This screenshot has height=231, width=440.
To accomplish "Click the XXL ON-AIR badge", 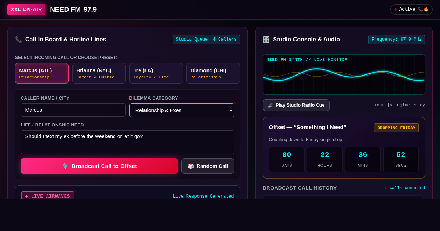I will [26, 10].
